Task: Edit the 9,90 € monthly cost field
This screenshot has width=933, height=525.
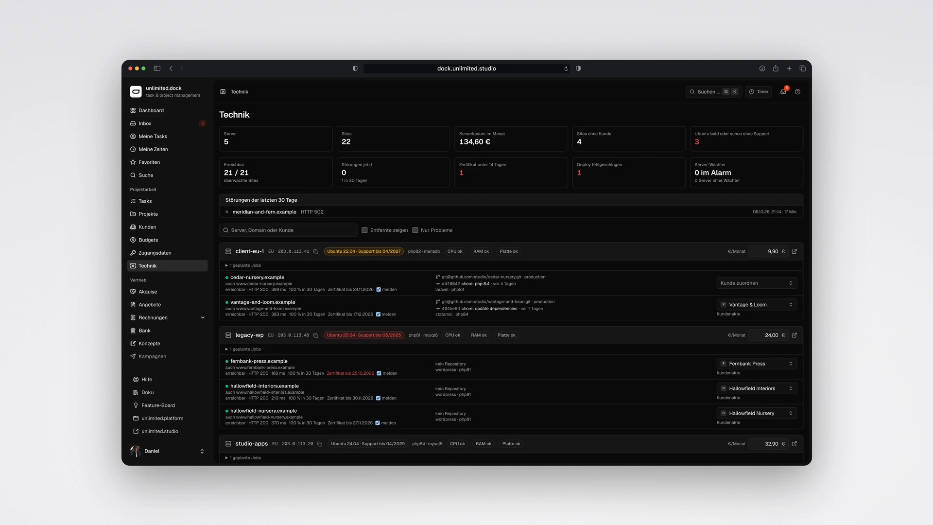Action: [768, 251]
